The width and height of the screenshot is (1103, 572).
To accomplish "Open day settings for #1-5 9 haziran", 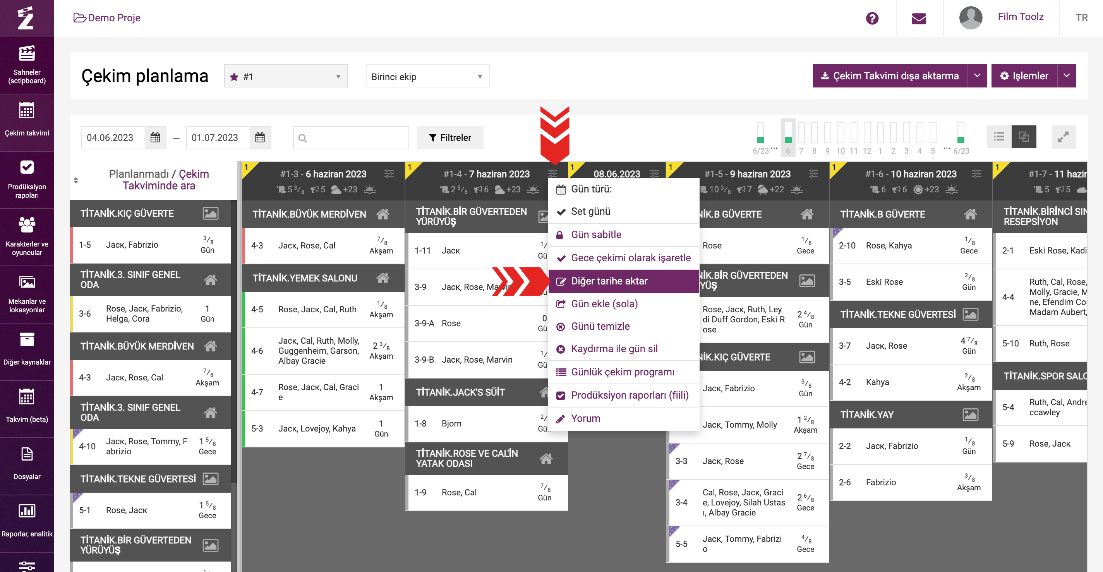I will (x=813, y=173).
